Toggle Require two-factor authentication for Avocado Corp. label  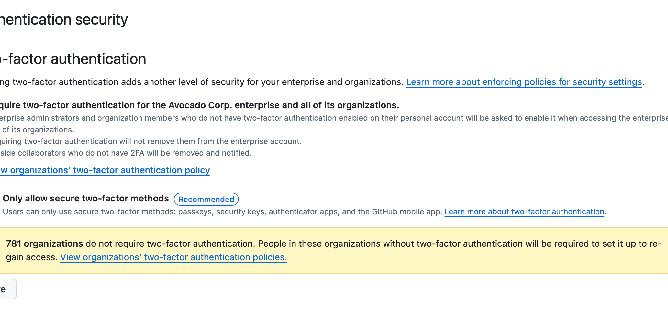click(x=199, y=105)
